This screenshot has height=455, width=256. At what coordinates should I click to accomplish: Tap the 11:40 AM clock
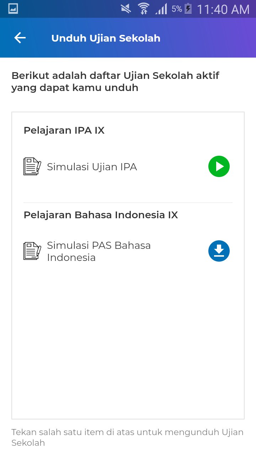[x=223, y=9]
